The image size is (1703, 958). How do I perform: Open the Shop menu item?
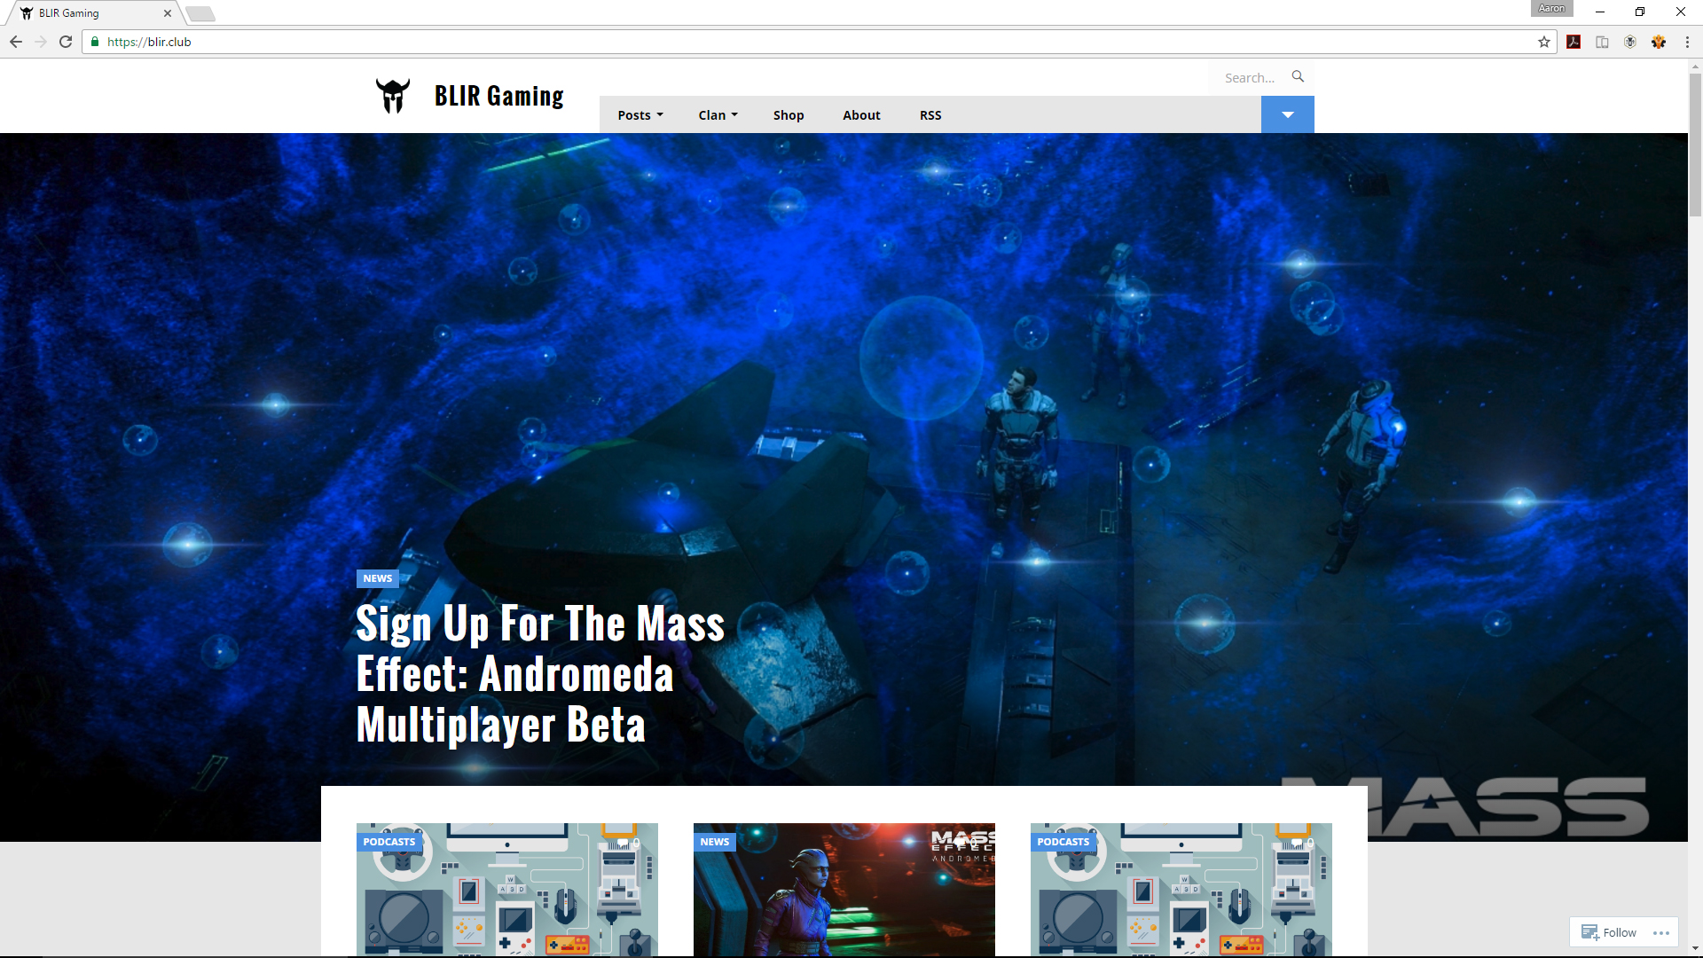(789, 115)
